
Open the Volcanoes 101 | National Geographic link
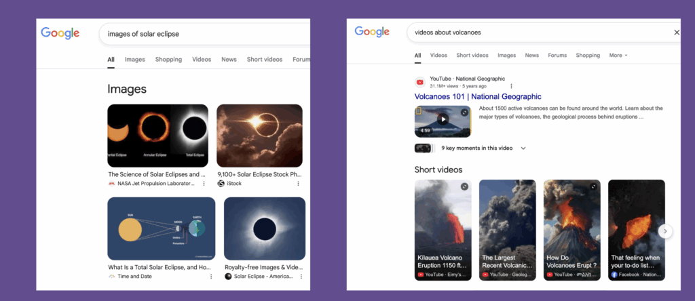(x=478, y=96)
